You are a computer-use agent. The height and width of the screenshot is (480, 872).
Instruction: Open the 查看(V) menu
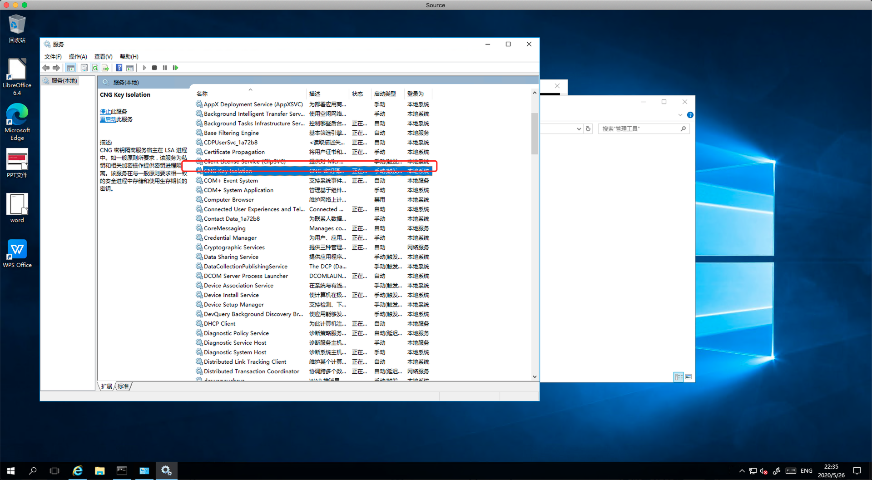(103, 57)
